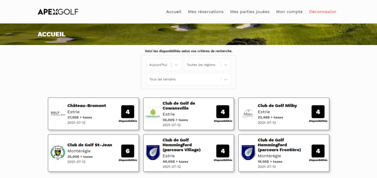Click Estrie region on Cowansville card

coord(168,114)
